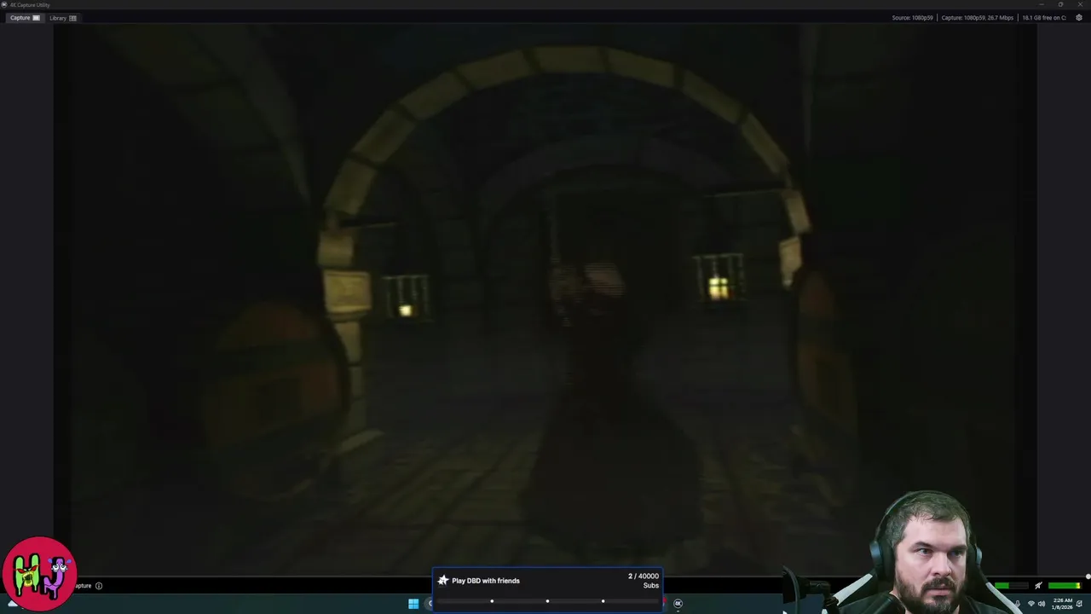Screen dimensions: 1091x614
Task: Click the 4K capture taskbar icon
Action: (678, 604)
